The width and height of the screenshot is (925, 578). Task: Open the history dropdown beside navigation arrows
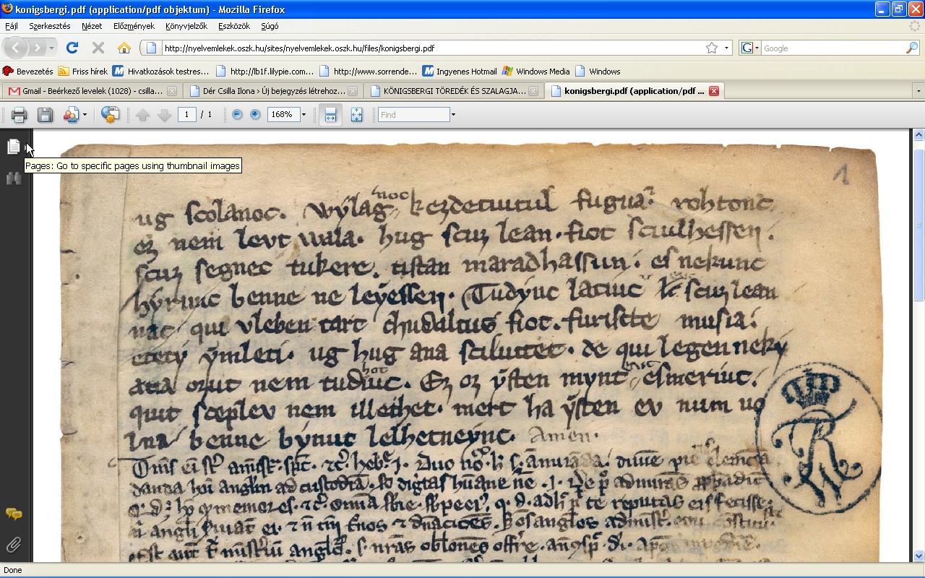[52, 48]
